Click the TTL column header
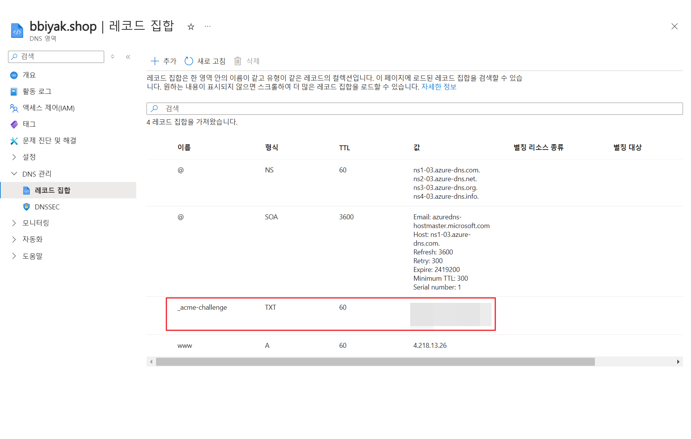This screenshot has height=439, width=691. [x=345, y=148]
